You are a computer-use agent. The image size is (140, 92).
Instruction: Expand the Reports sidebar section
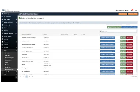(x=16, y=42)
